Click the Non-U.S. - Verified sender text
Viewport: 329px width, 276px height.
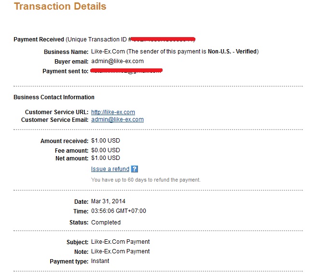point(233,52)
